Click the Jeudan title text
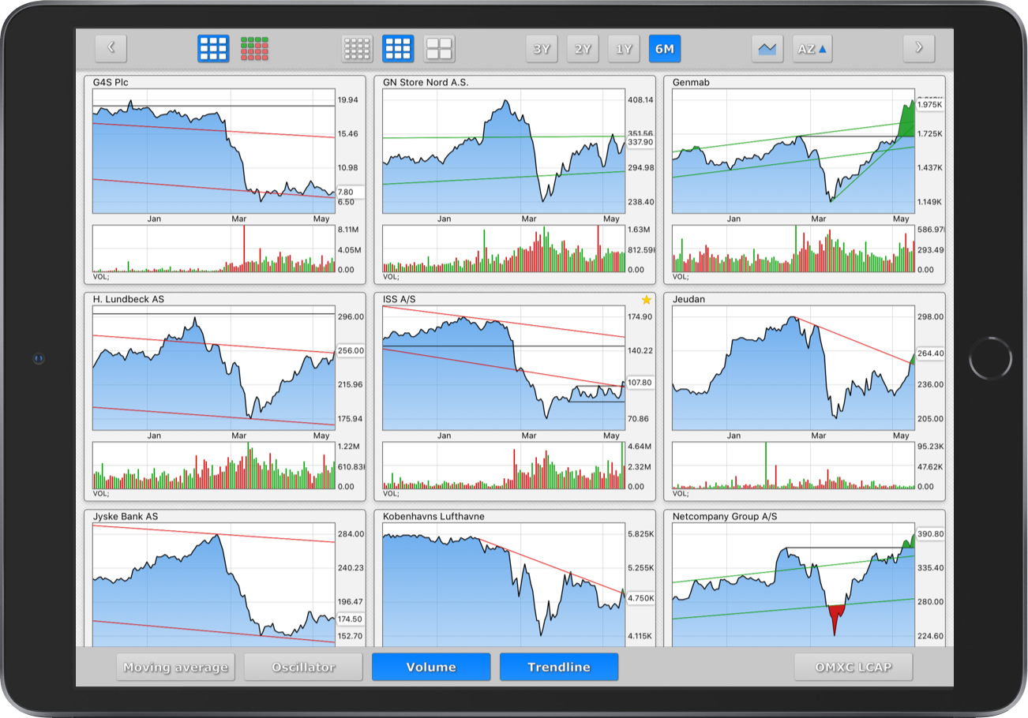The height and width of the screenshot is (718, 1028). point(689,299)
